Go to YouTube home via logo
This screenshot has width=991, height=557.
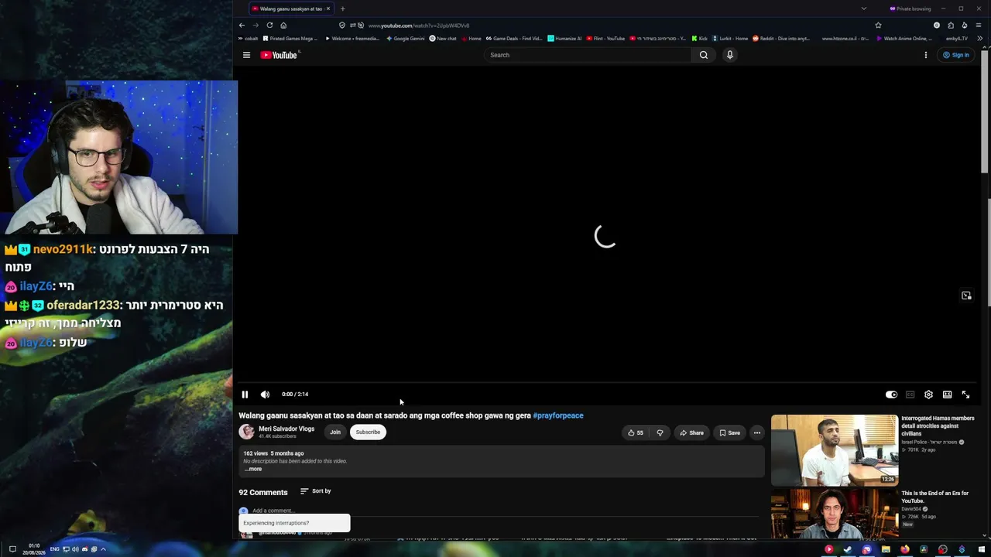279,55
